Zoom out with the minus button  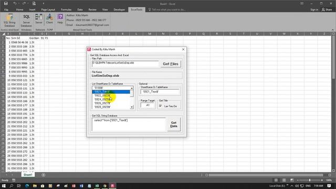point(298,180)
